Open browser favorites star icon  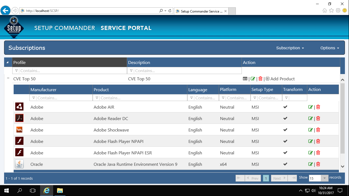tap(331, 11)
